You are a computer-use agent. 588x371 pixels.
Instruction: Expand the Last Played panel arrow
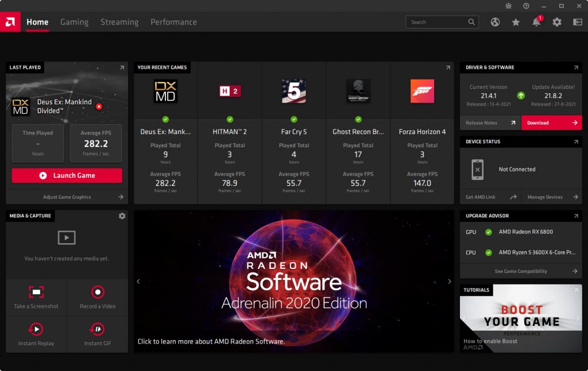122,68
